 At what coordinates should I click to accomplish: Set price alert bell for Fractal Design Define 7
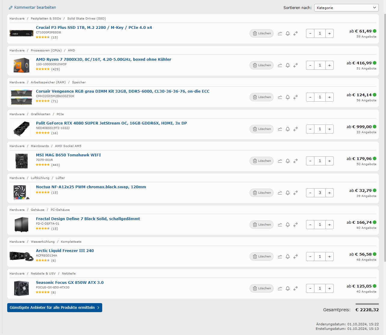[x=288, y=225]
